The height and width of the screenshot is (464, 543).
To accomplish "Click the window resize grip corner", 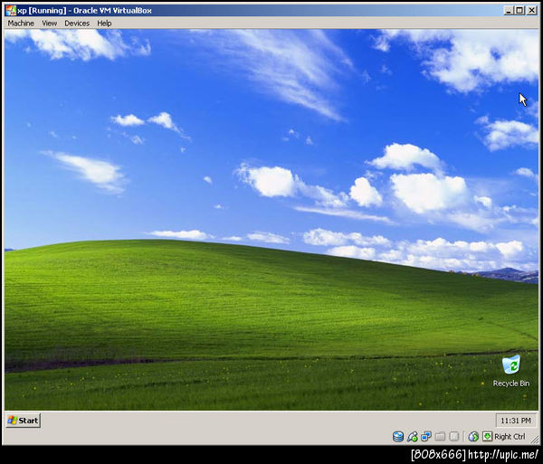I will 535,439.
